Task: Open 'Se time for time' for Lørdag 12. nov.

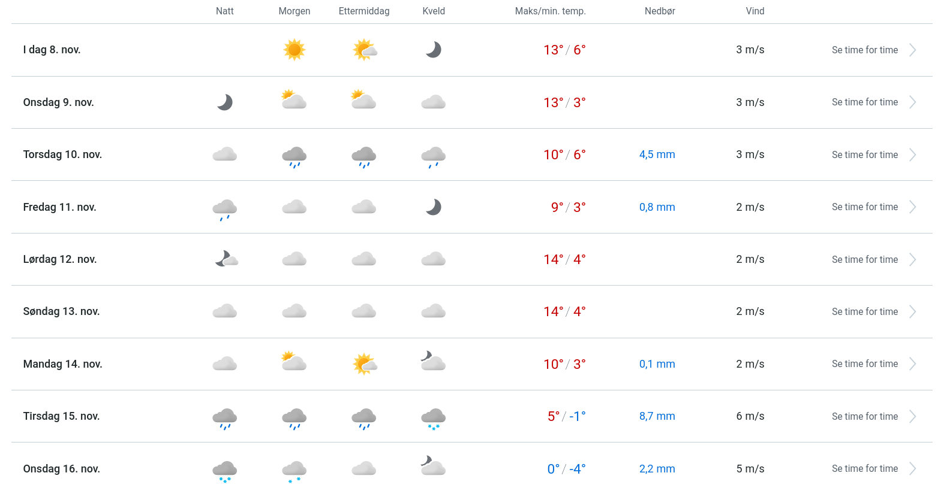Action: tap(864, 260)
